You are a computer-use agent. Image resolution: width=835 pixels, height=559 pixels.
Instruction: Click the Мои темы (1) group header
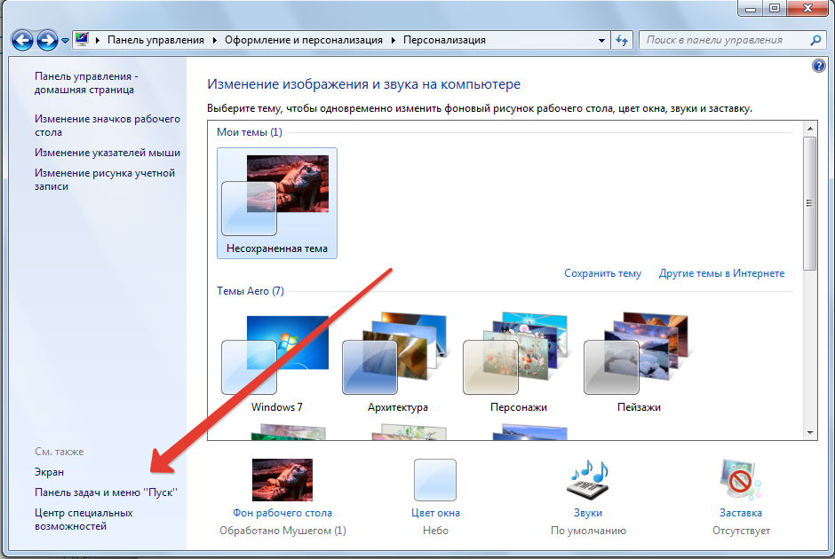pos(250,132)
